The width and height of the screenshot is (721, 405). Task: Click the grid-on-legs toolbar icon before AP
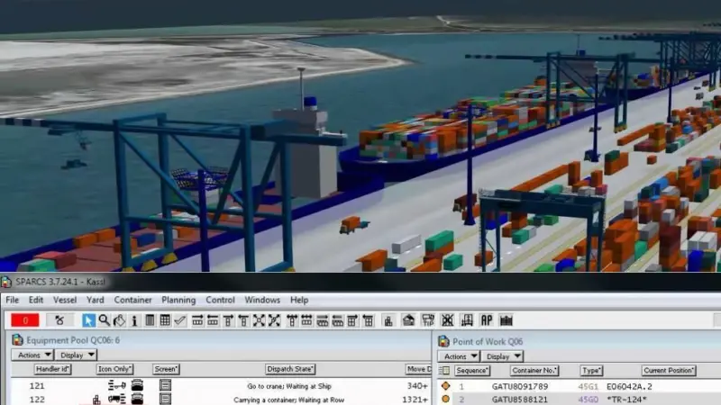(467, 320)
